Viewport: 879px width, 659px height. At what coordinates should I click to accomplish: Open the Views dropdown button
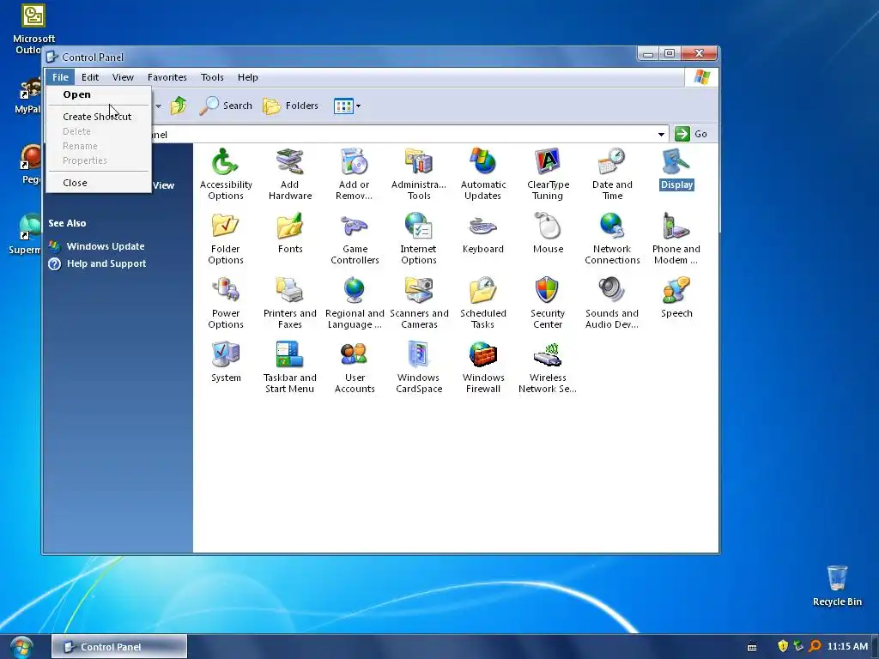(x=347, y=106)
